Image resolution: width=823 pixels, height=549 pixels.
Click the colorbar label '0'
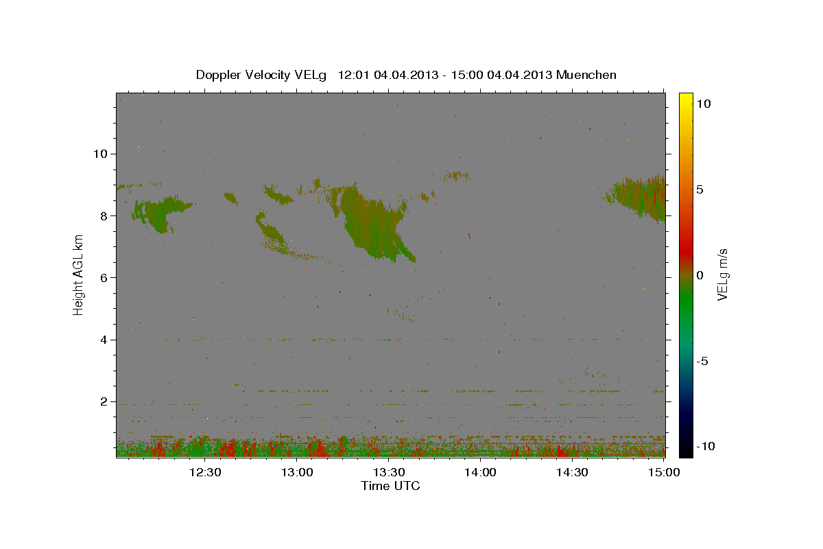pos(700,274)
